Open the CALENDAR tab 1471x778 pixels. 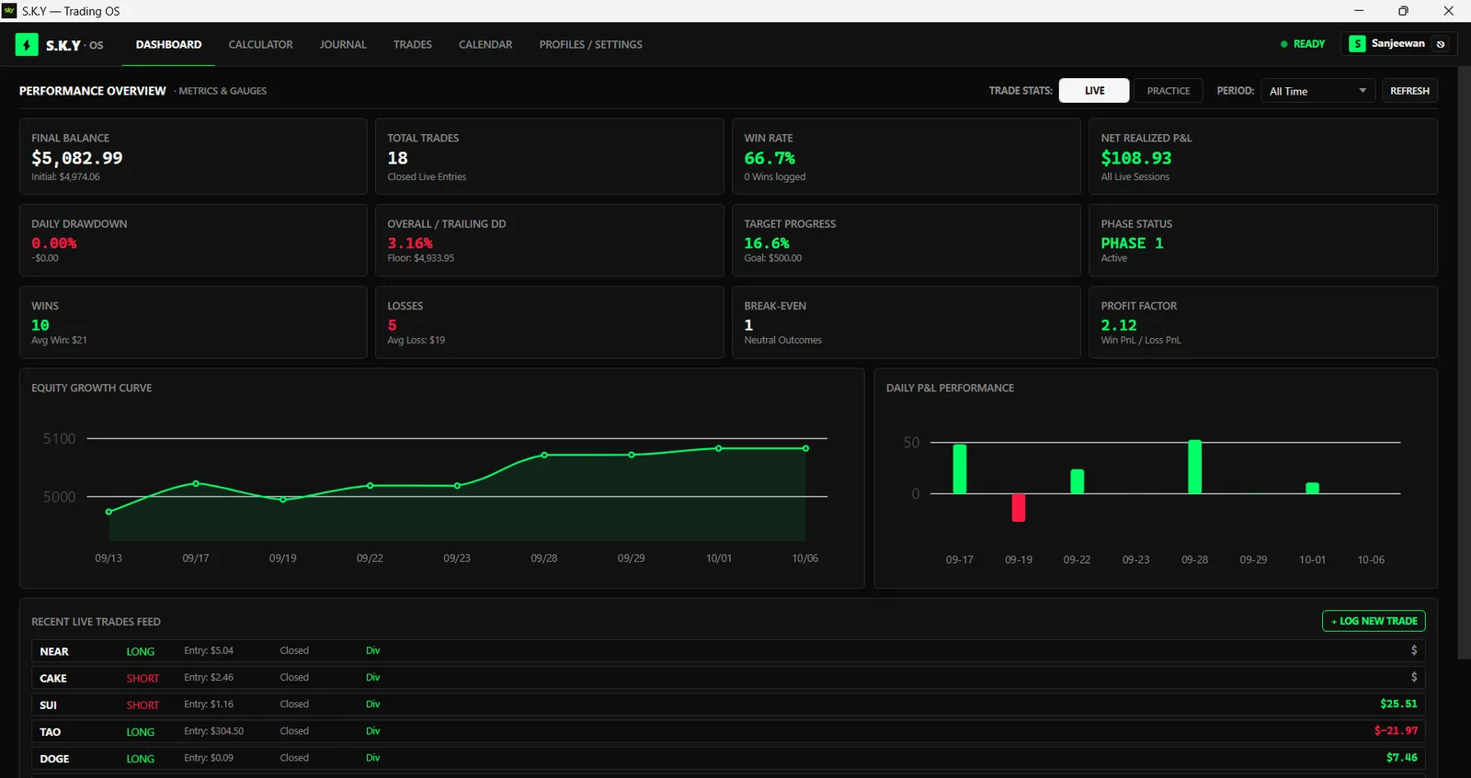485,44
